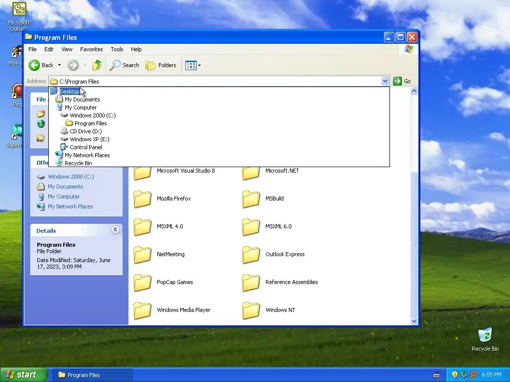
Task: Click the vertical scrollbar thumb in file list
Action: point(414,244)
